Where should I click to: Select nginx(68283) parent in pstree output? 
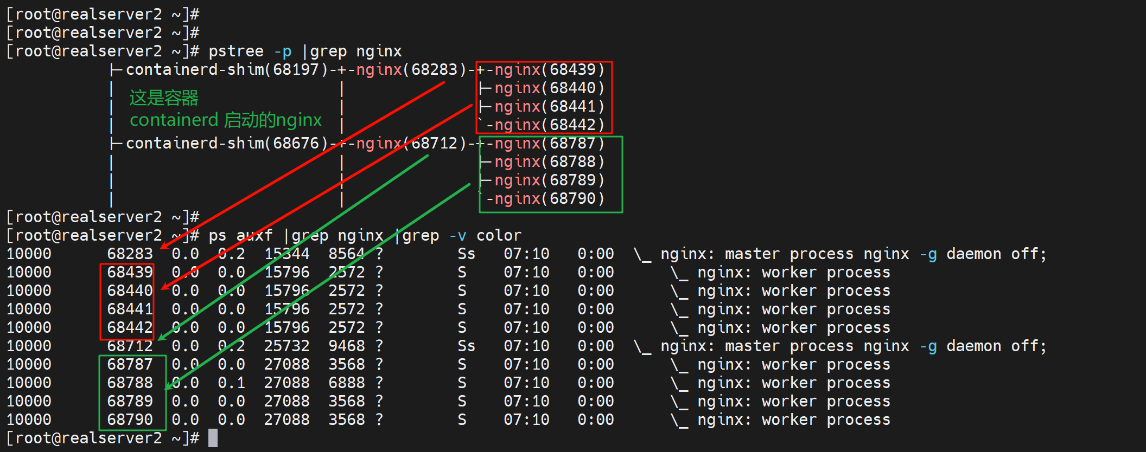pyautogui.click(x=411, y=70)
